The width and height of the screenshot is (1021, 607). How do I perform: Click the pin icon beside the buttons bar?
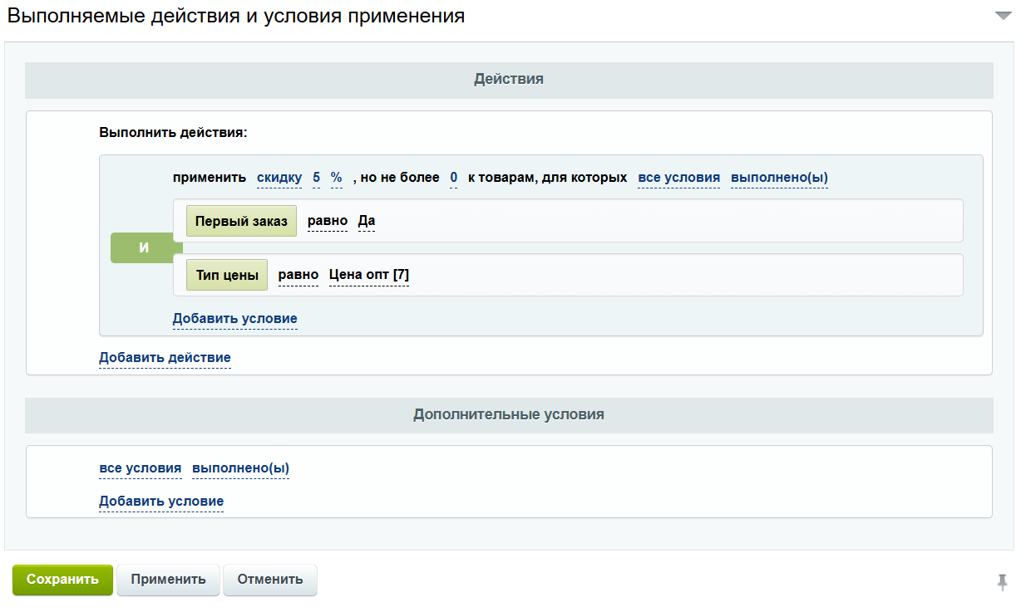(x=1003, y=581)
